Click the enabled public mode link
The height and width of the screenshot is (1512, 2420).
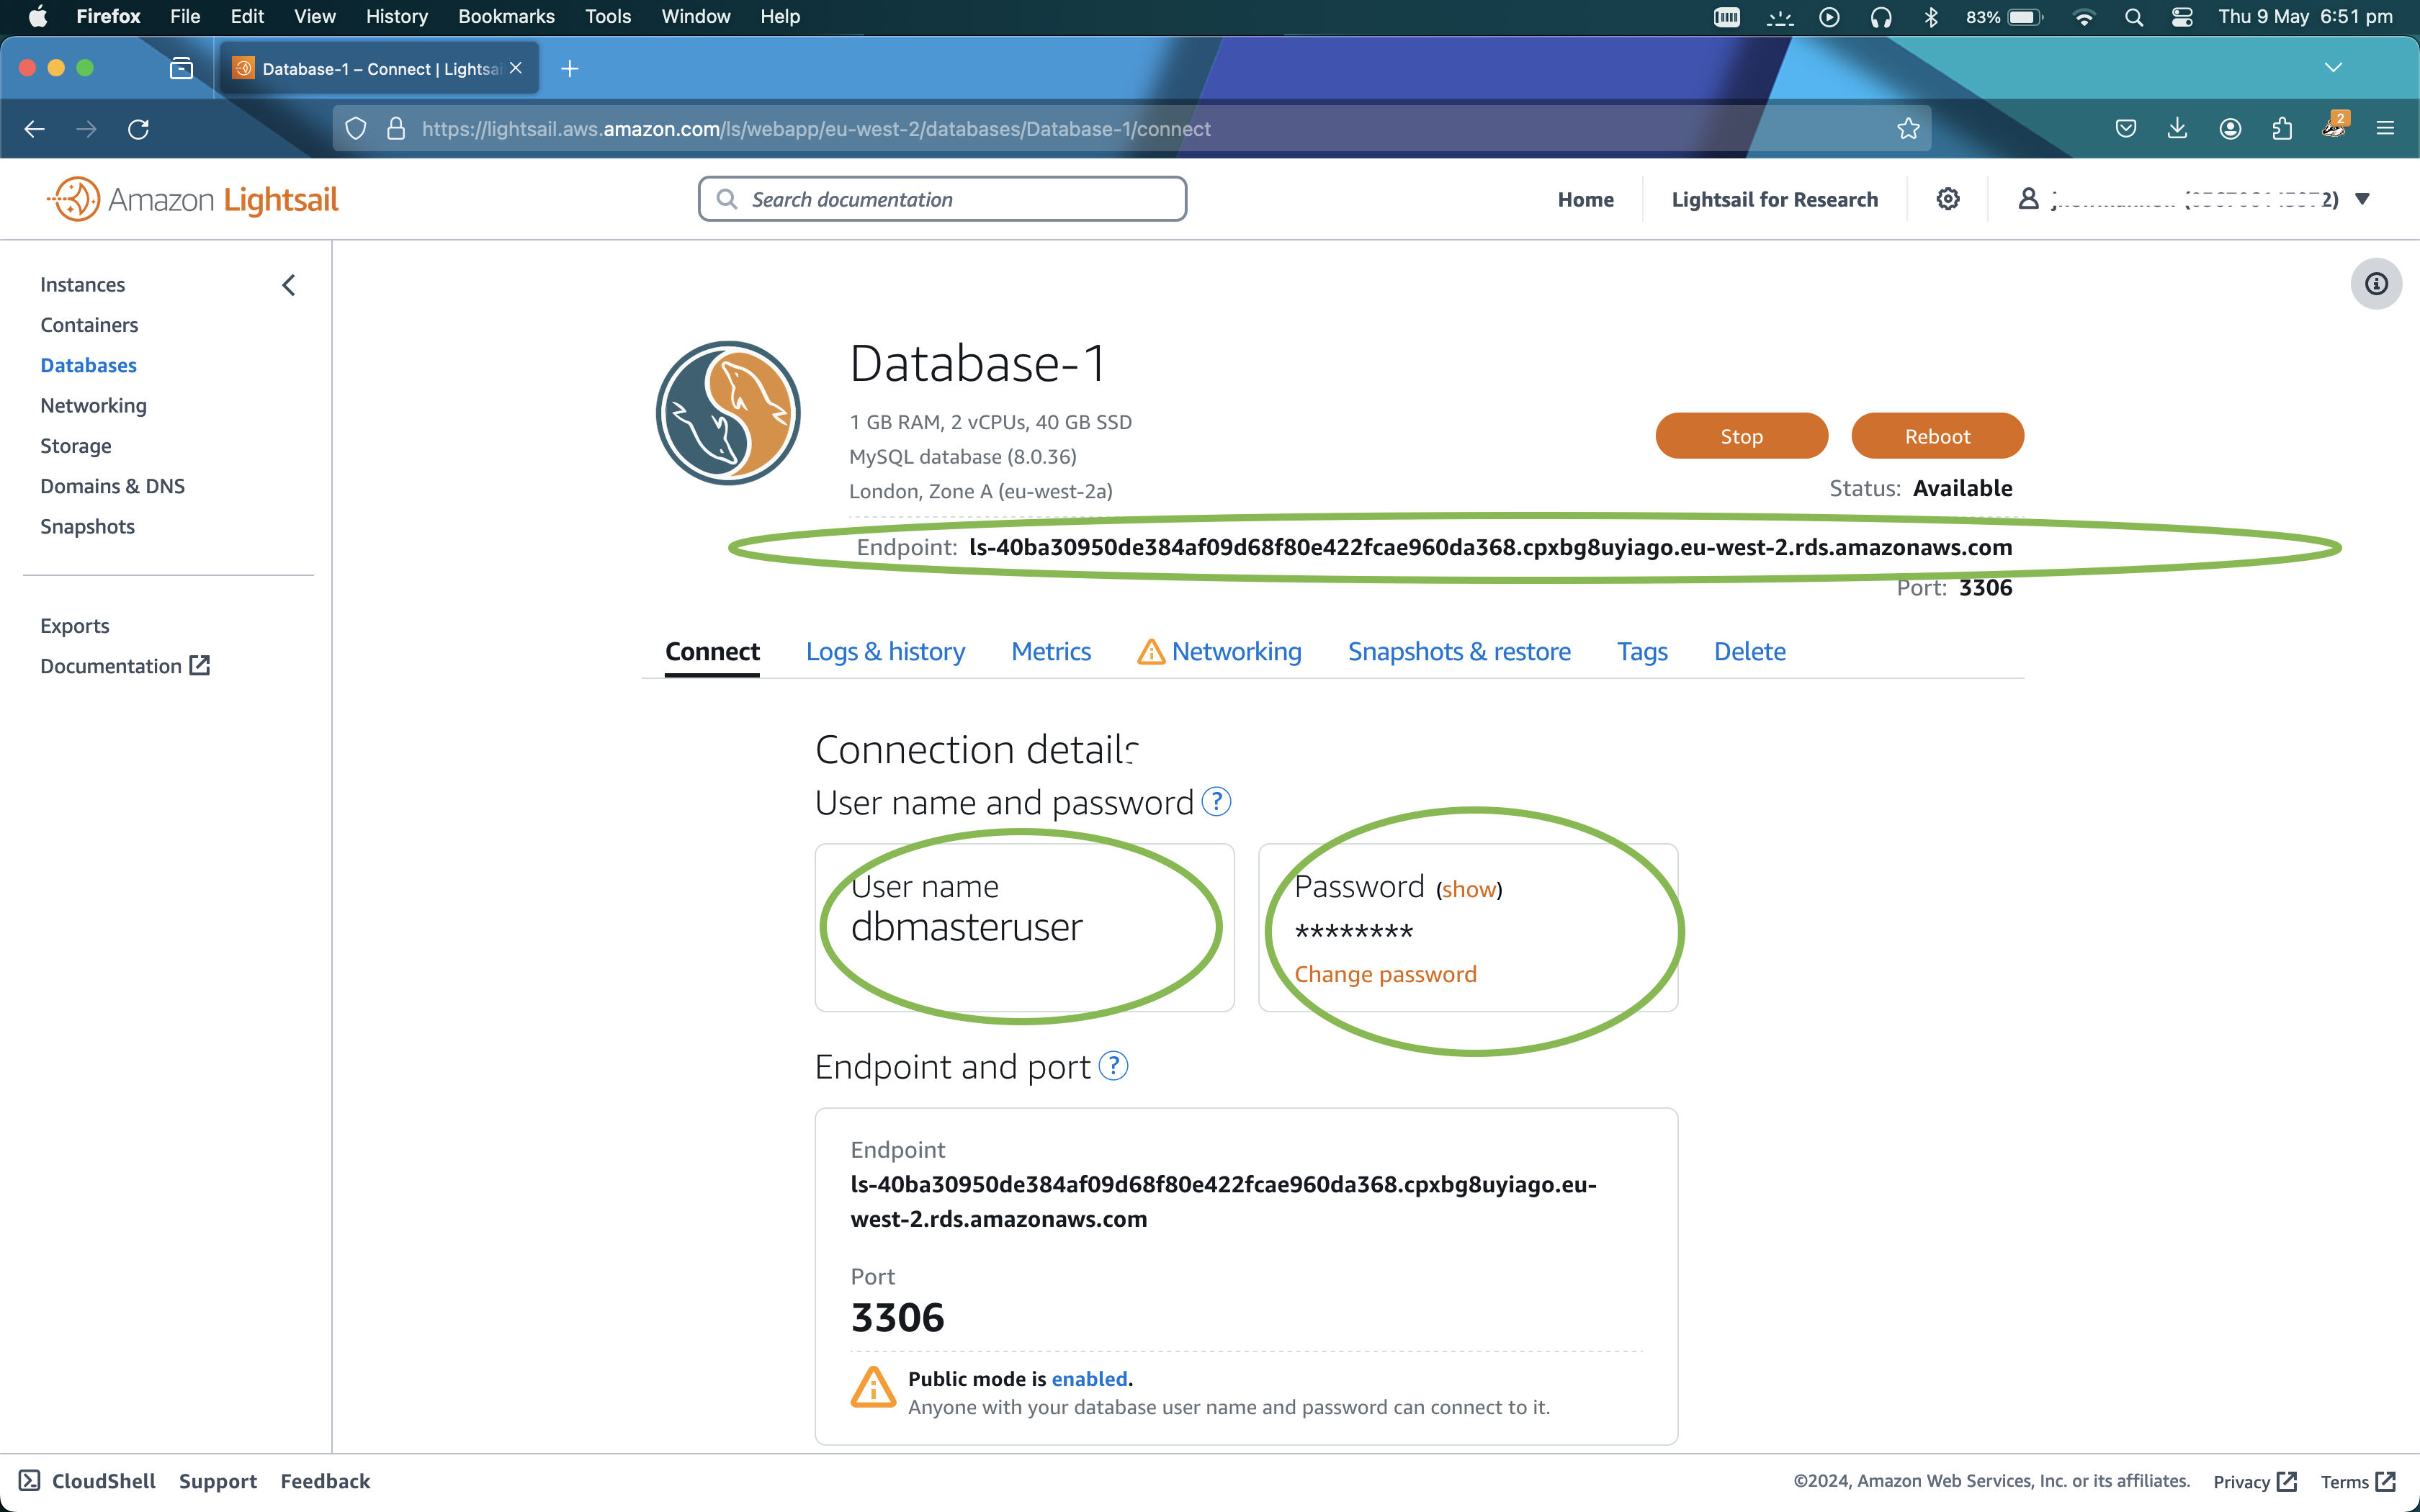[x=1089, y=1378]
